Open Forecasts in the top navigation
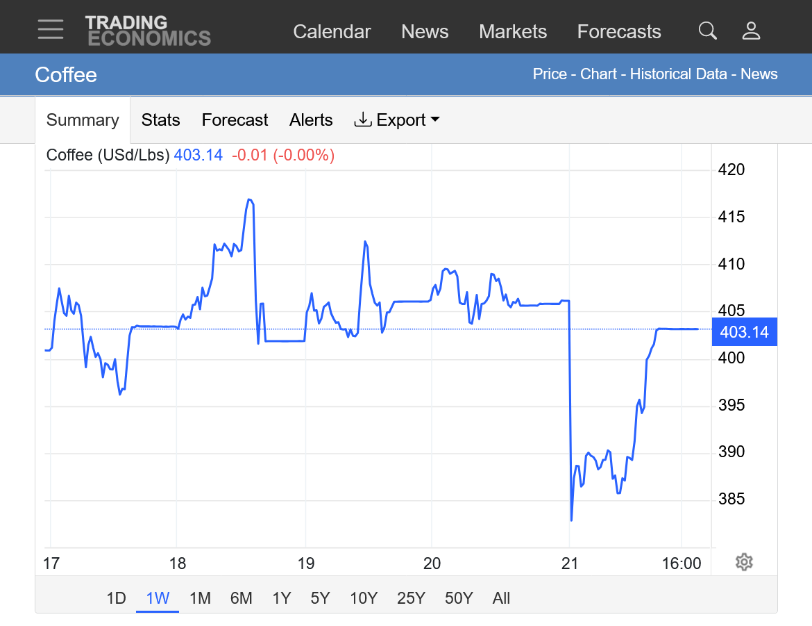The image size is (812, 626). point(619,32)
